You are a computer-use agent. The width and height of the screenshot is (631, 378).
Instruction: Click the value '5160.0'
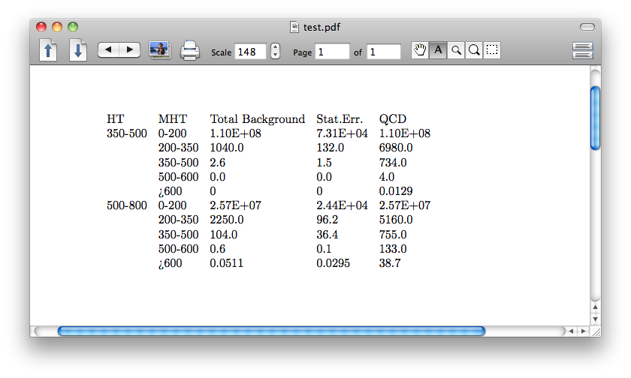[x=396, y=220]
